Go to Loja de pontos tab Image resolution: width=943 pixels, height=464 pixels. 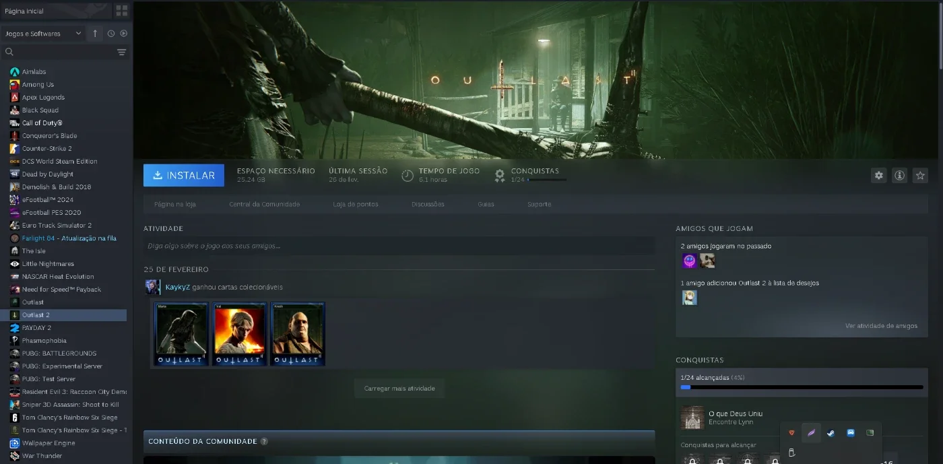coord(356,204)
